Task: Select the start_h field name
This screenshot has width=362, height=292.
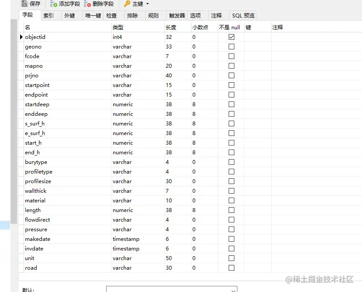Action: tap(33, 143)
